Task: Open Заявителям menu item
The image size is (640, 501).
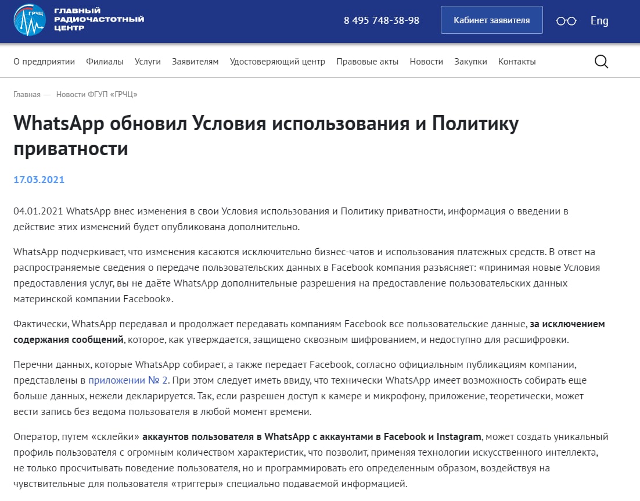Action: click(195, 62)
